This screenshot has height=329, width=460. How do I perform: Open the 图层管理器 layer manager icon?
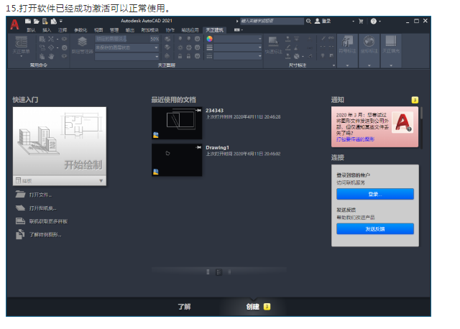tap(83, 42)
